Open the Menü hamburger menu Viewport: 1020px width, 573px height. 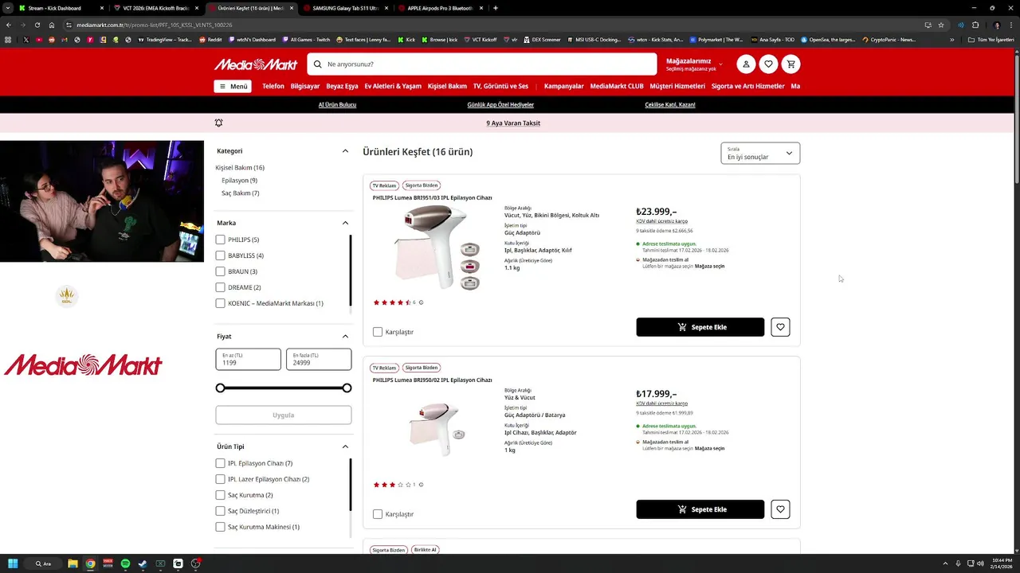(x=233, y=86)
